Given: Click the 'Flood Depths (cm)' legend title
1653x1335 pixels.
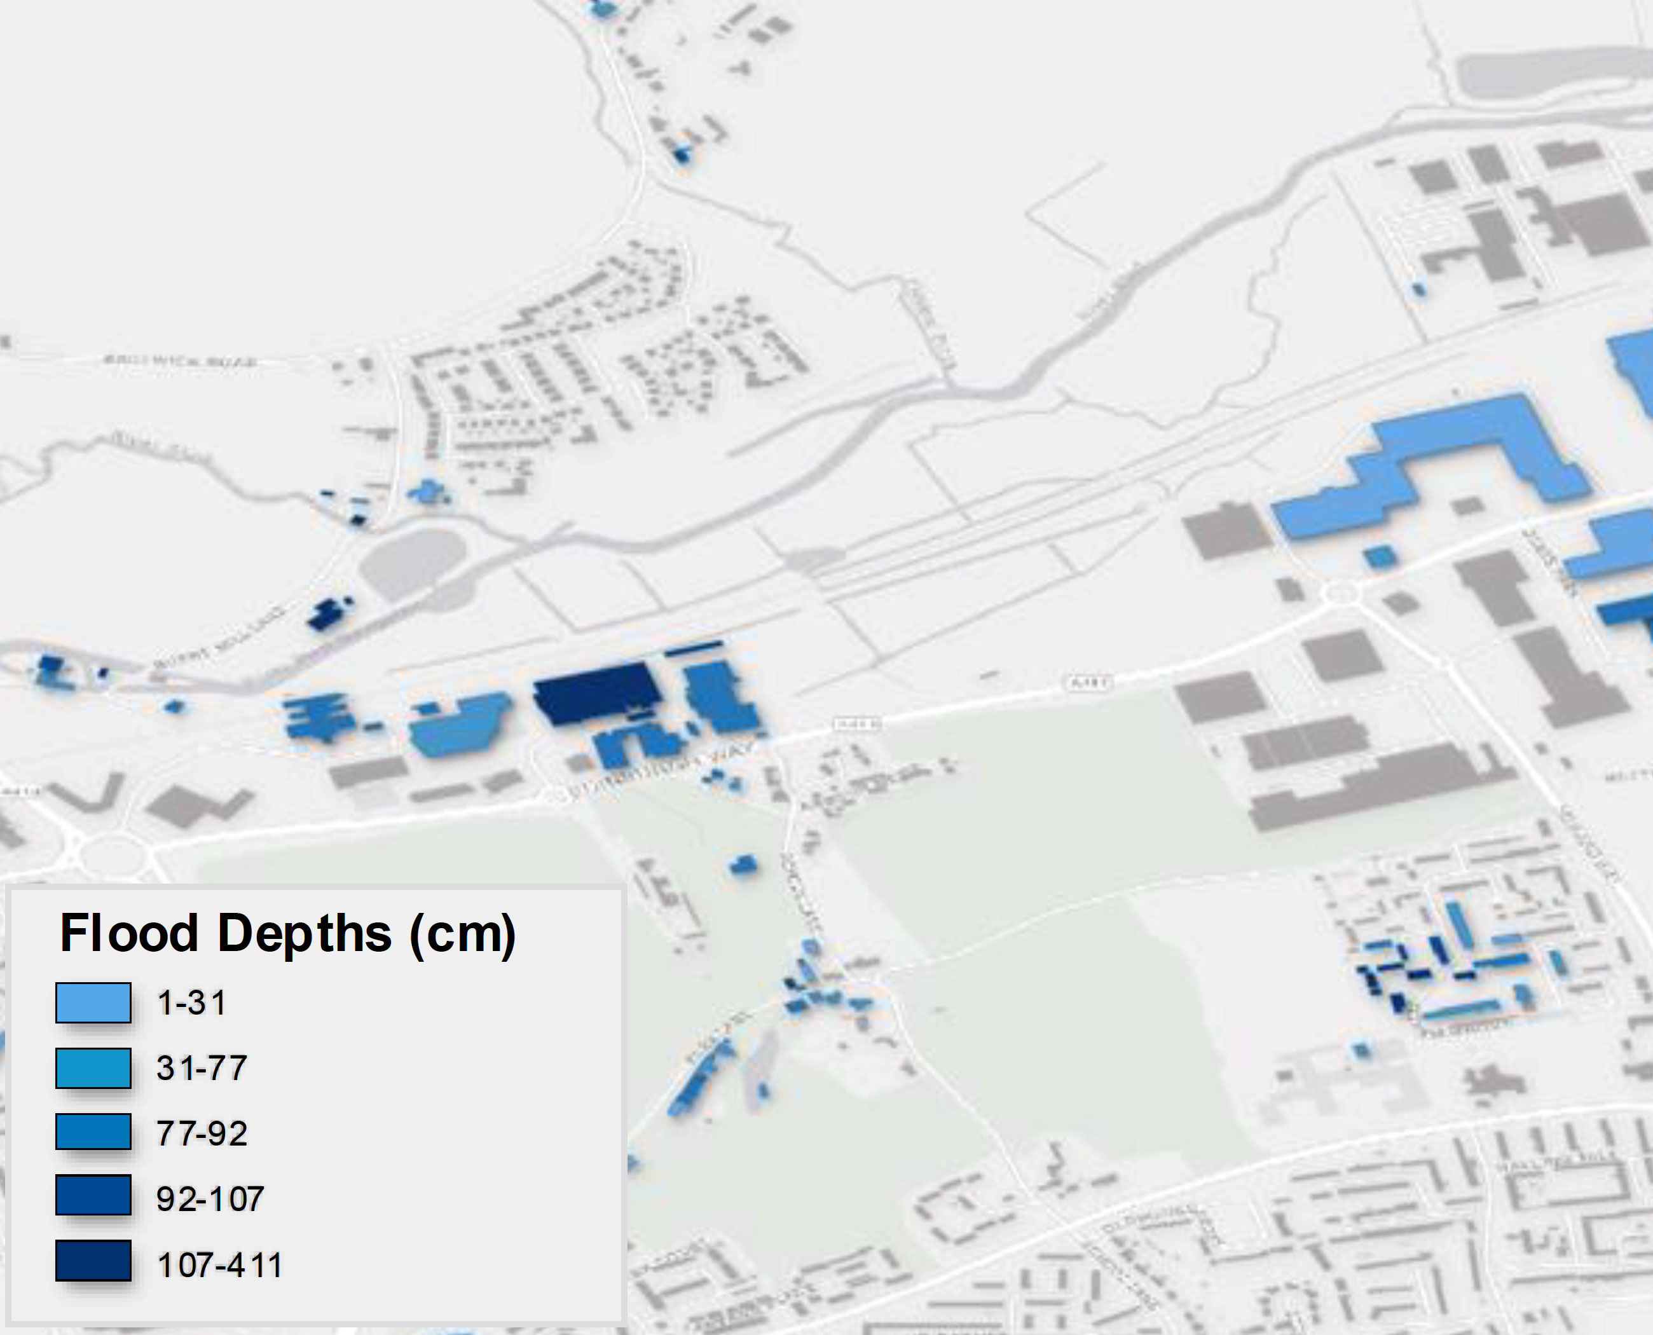Looking at the screenshot, I should (287, 934).
